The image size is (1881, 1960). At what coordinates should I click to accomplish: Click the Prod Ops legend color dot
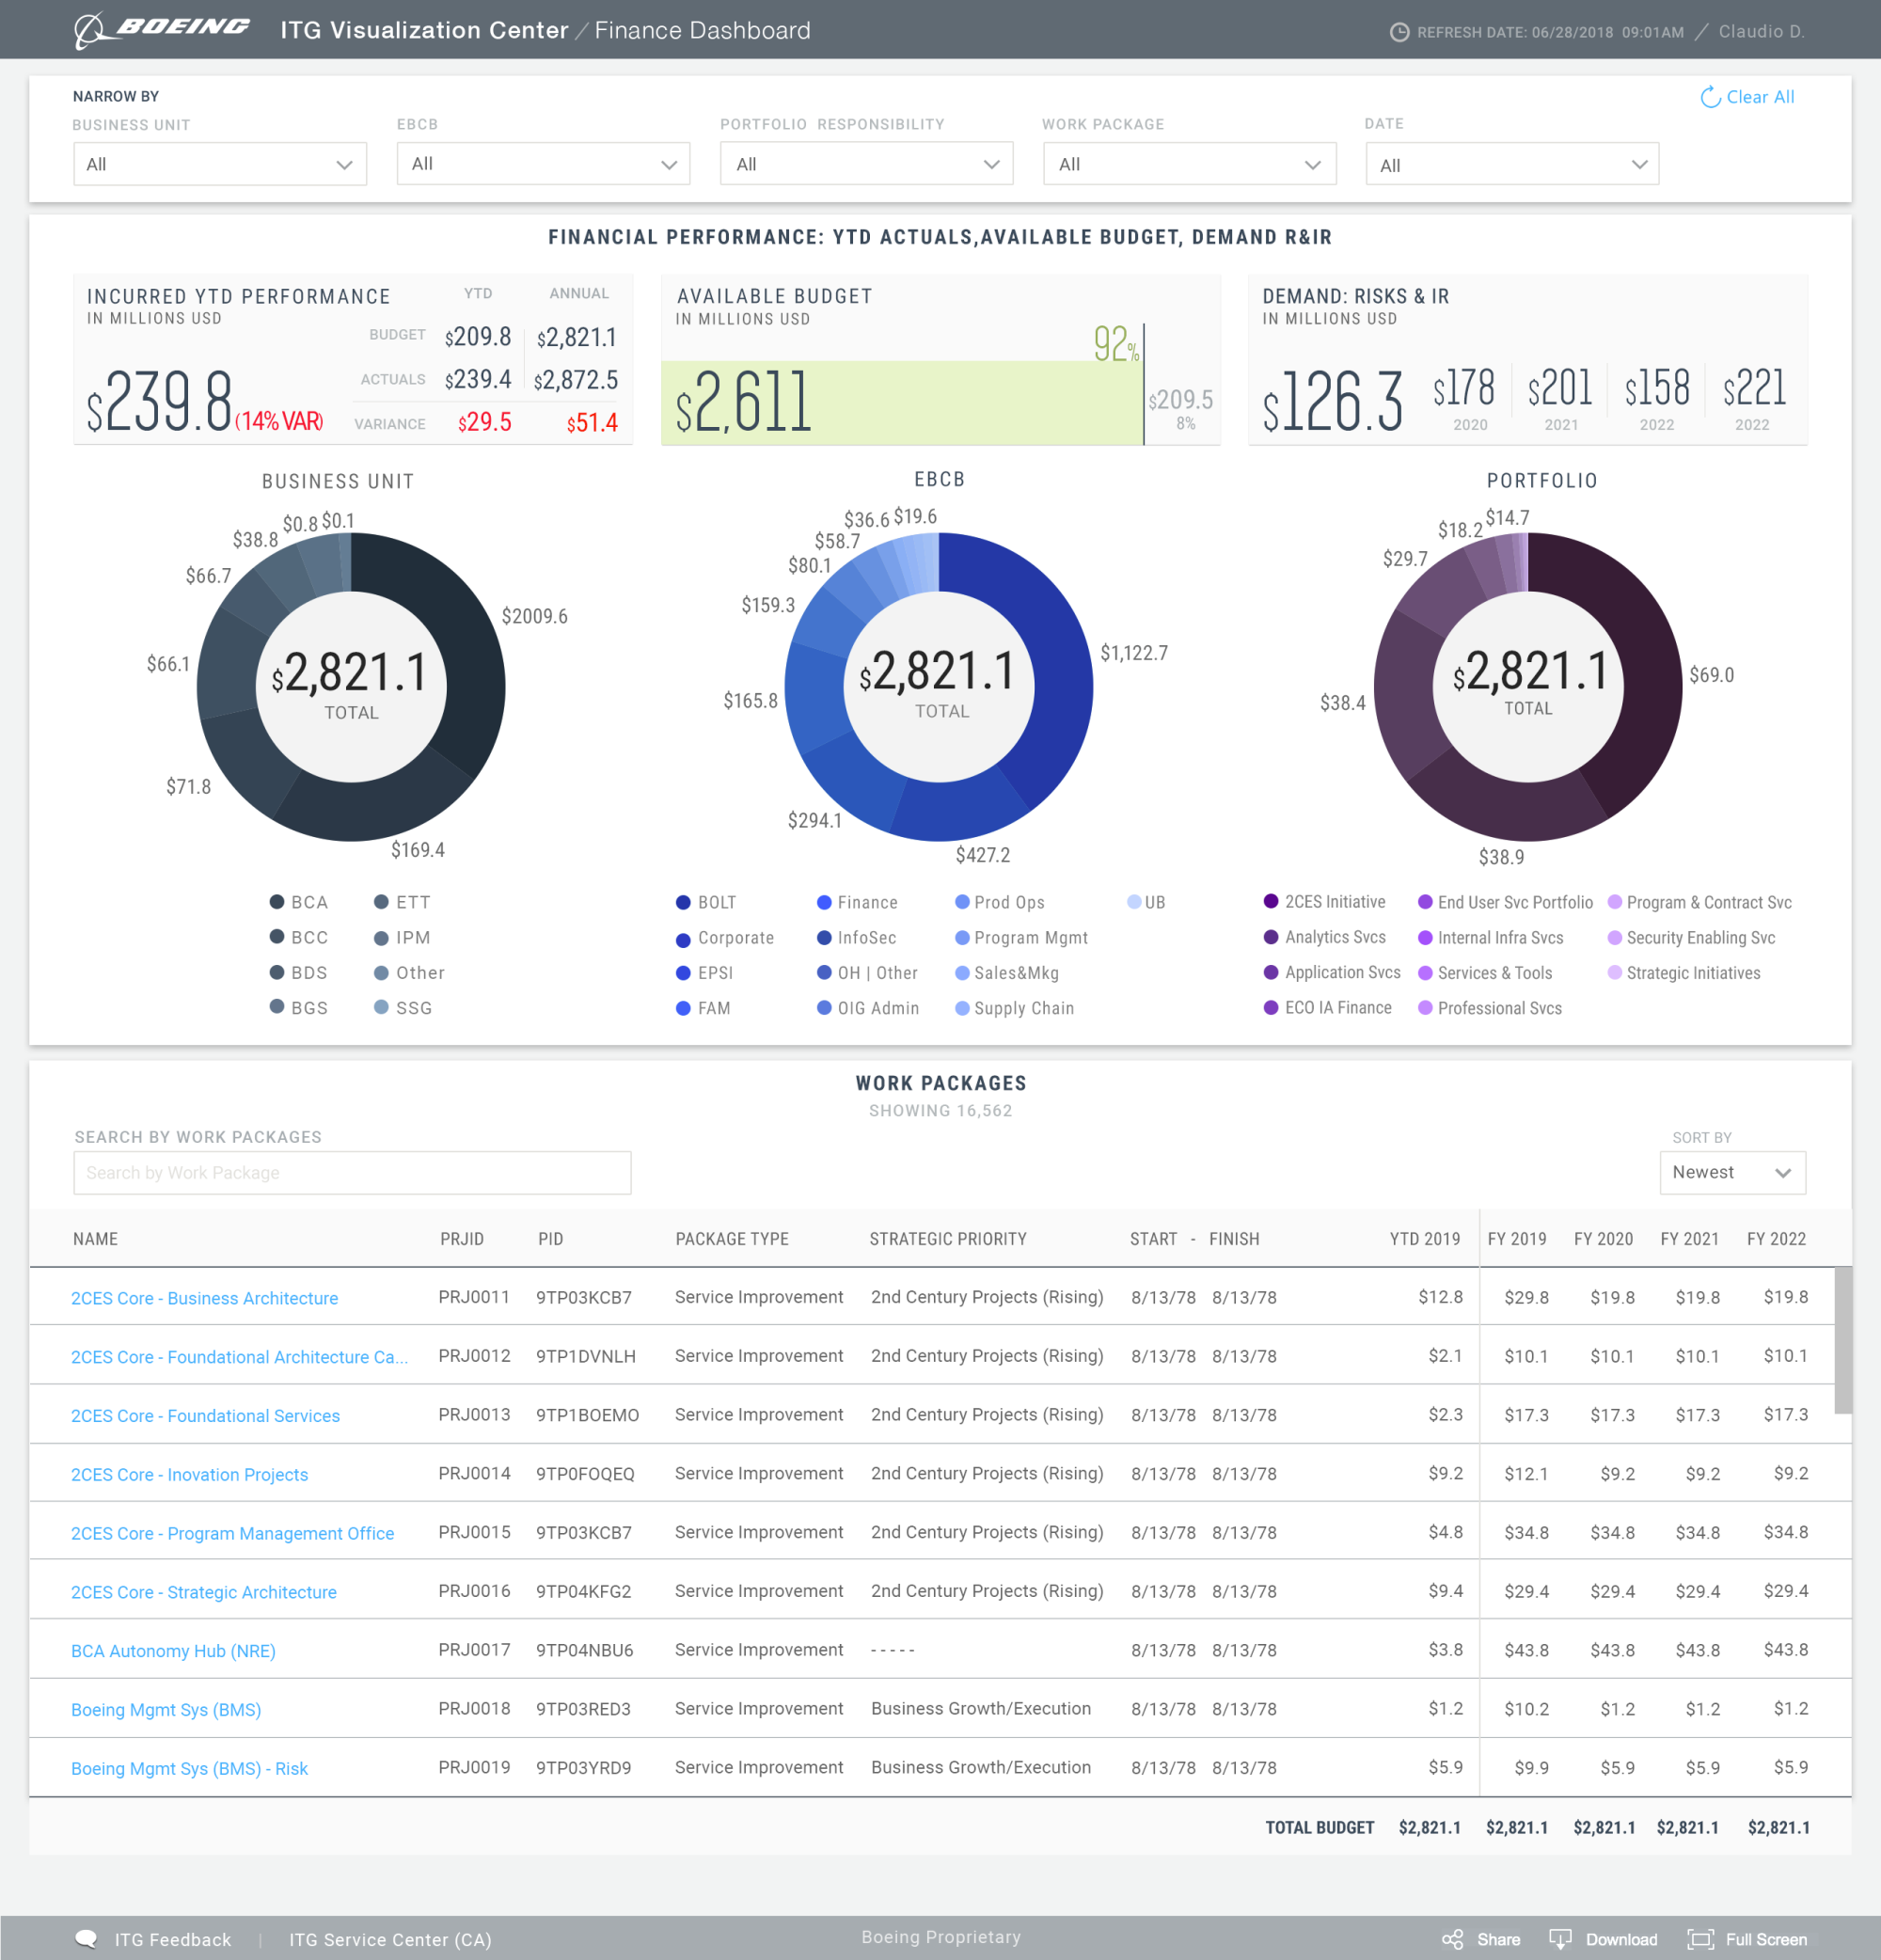pos(962,902)
